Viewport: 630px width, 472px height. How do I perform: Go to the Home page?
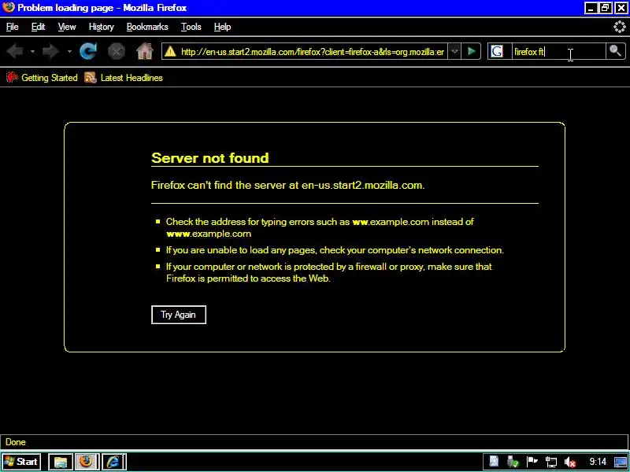145,51
